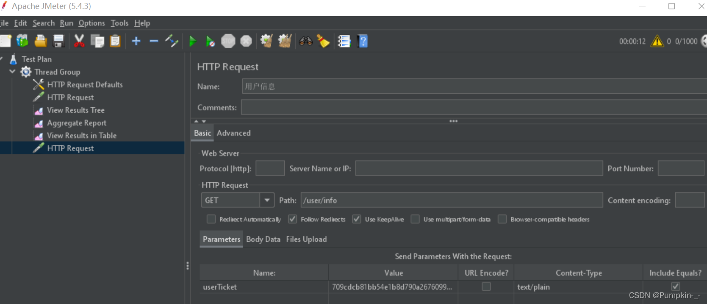Click the warning triangle log icon
Screen dimensions: 707x304
[657, 41]
